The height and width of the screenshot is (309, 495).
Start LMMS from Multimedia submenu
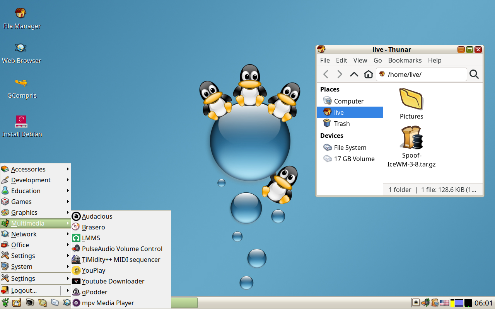point(121,238)
